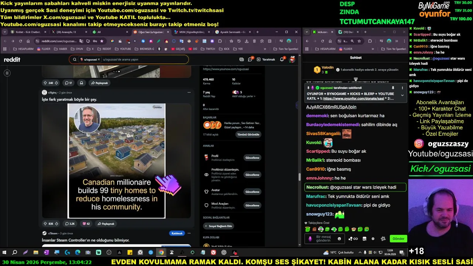Viewport: 473px width, 266px height.
Task: Open the r/Steam post options menu
Action: 189,233
